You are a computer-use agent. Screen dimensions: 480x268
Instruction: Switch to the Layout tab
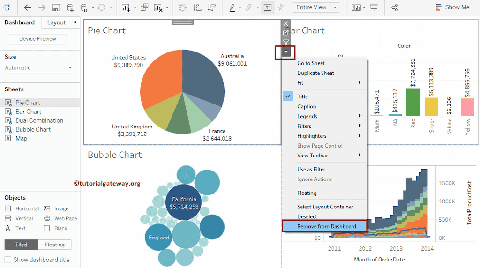(x=57, y=22)
